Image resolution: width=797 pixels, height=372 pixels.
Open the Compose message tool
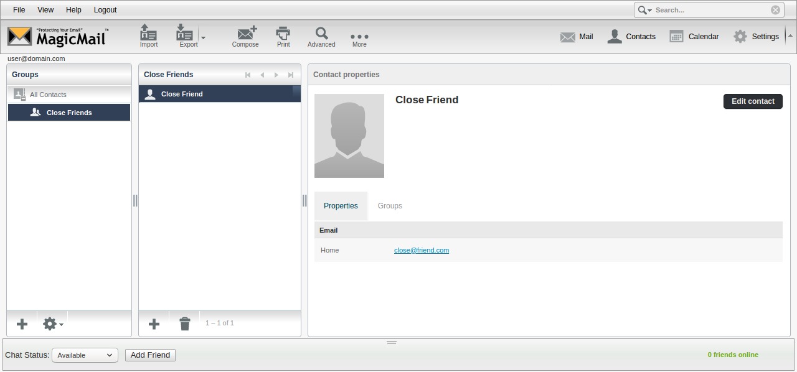[x=245, y=36]
